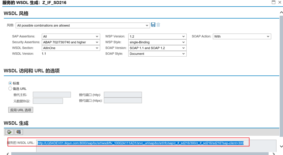This screenshot has width=283, height=155.
Task: Click the WSDL 风格 section heading
Action: 16,14
